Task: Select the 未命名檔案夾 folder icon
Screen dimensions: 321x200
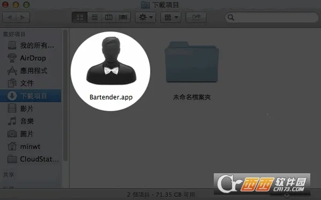Action: (x=192, y=62)
